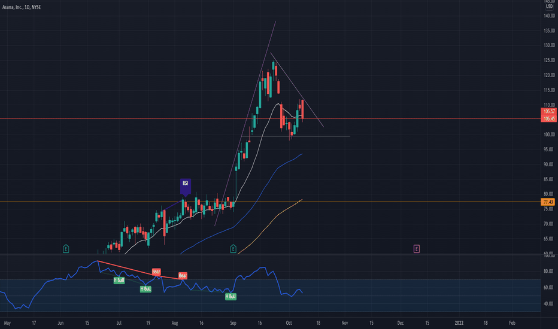Click the Dec label on time axis
Viewport: 558px width, 329px height.
[x=401, y=323]
